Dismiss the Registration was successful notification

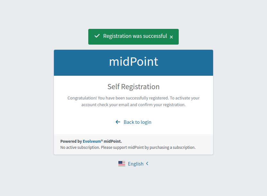[171, 37]
